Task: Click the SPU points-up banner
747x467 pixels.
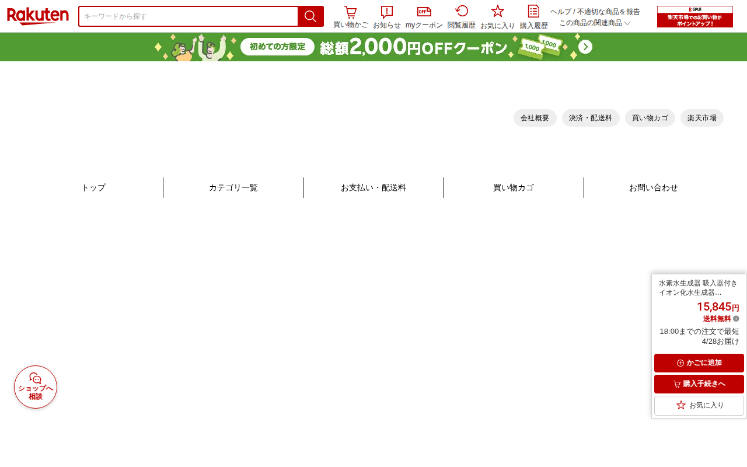Action: (694, 16)
